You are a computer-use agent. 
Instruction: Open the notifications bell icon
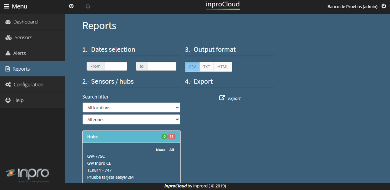[88, 6]
